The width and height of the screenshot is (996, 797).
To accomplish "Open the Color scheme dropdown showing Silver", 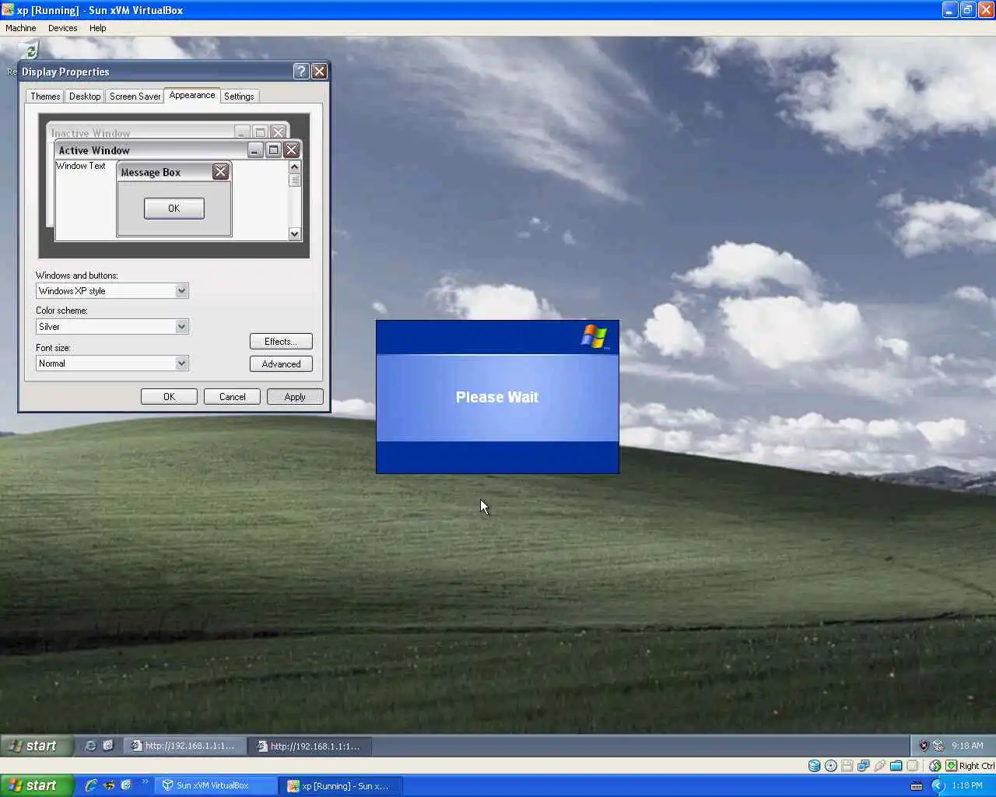I will click(181, 327).
